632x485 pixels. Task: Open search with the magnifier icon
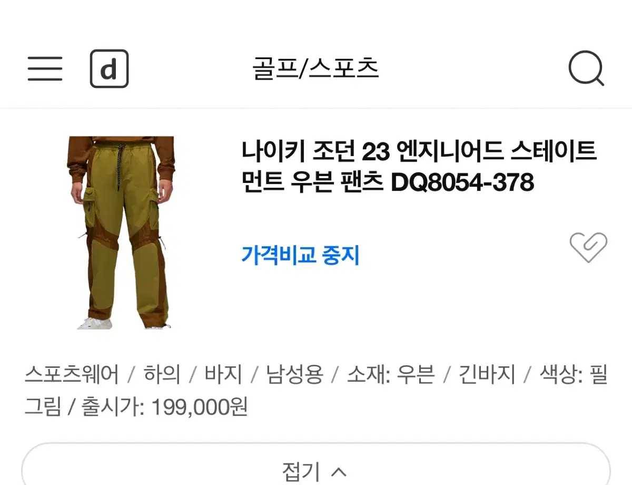(586, 69)
